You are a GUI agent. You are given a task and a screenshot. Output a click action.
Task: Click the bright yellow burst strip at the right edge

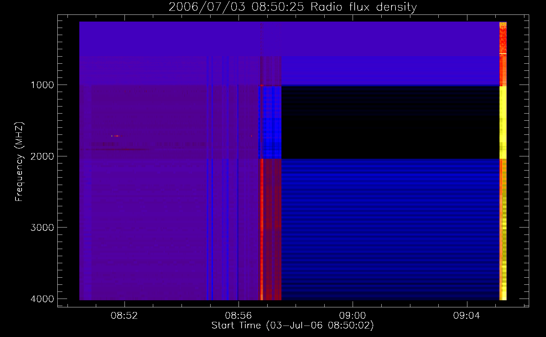(x=503, y=161)
